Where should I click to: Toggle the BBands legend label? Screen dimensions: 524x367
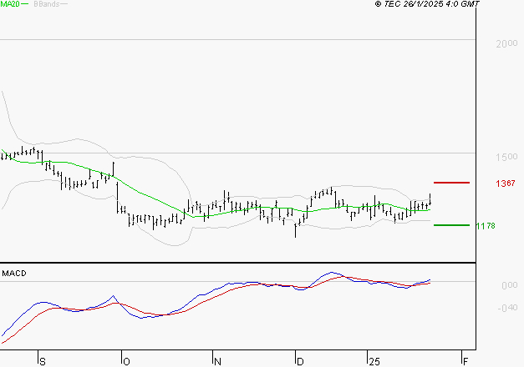click(x=47, y=4)
